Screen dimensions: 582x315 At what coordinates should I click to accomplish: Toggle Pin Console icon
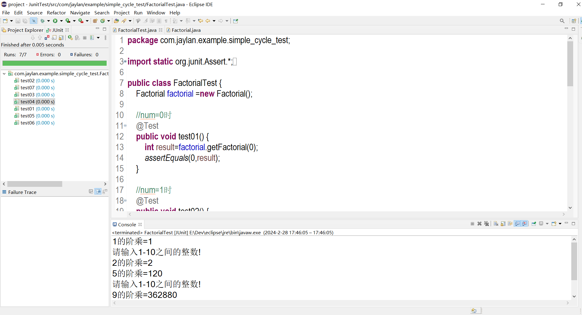pos(534,224)
